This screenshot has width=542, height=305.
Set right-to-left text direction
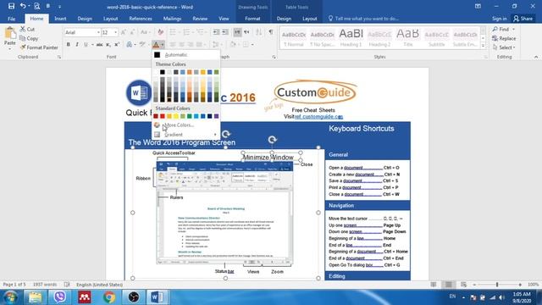click(x=246, y=32)
